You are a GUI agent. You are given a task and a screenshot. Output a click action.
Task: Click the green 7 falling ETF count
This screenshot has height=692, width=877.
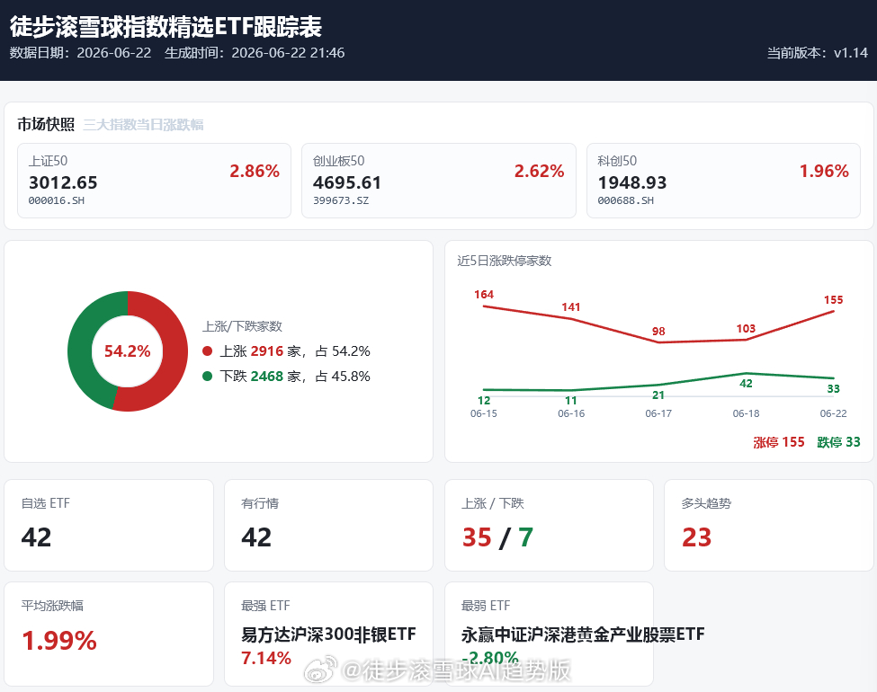click(526, 537)
